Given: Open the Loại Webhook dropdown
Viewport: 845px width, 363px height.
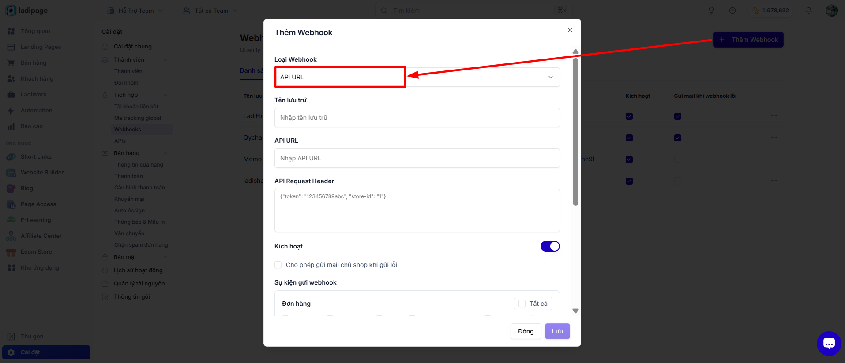Looking at the screenshot, I should [x=417, y=77].
